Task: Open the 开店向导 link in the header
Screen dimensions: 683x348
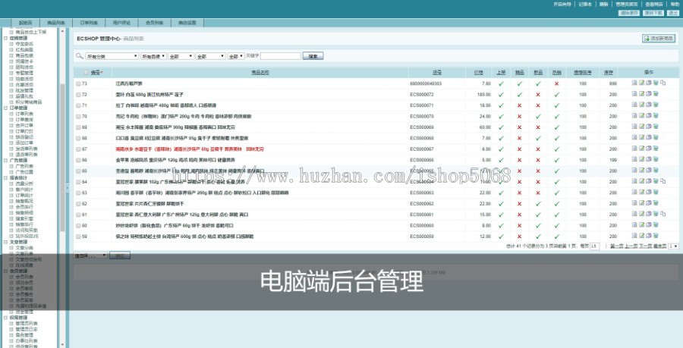Action: (562, 4)
